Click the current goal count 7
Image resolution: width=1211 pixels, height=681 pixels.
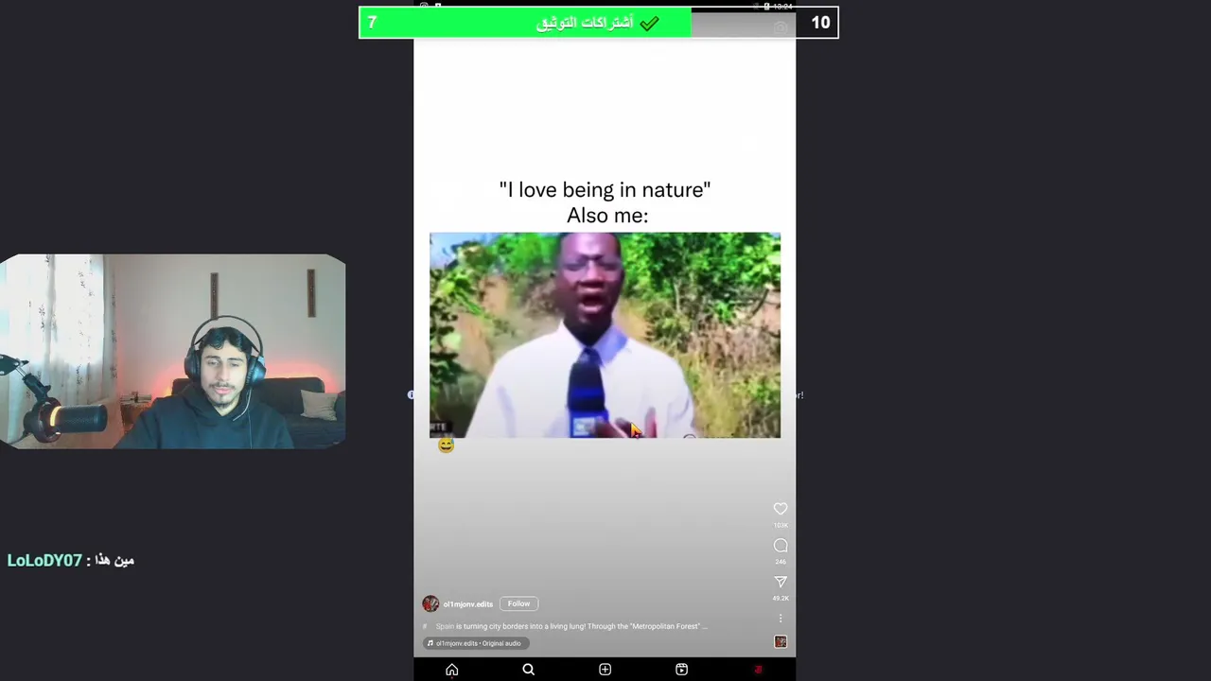pyautogui.click(x=372, y=23)
